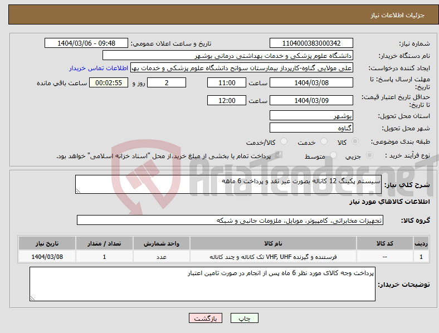Click the validity hour field 12:00
Screen dimensions: 439x333
[227, 100]
